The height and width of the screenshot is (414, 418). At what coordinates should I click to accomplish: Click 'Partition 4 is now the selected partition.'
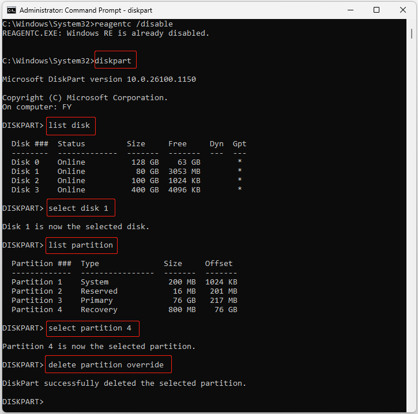pyautogui.click(x=99, y=347)
